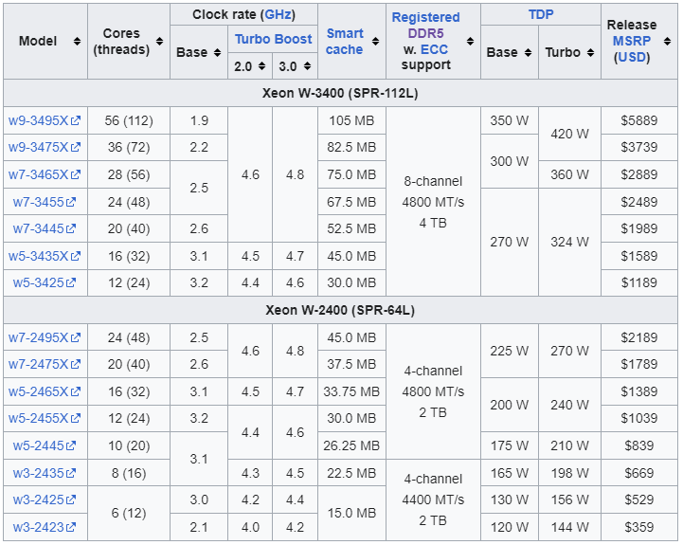This screenshot has height=545, width=683.
Task: Select the $359 price cell
Action: 639,528
